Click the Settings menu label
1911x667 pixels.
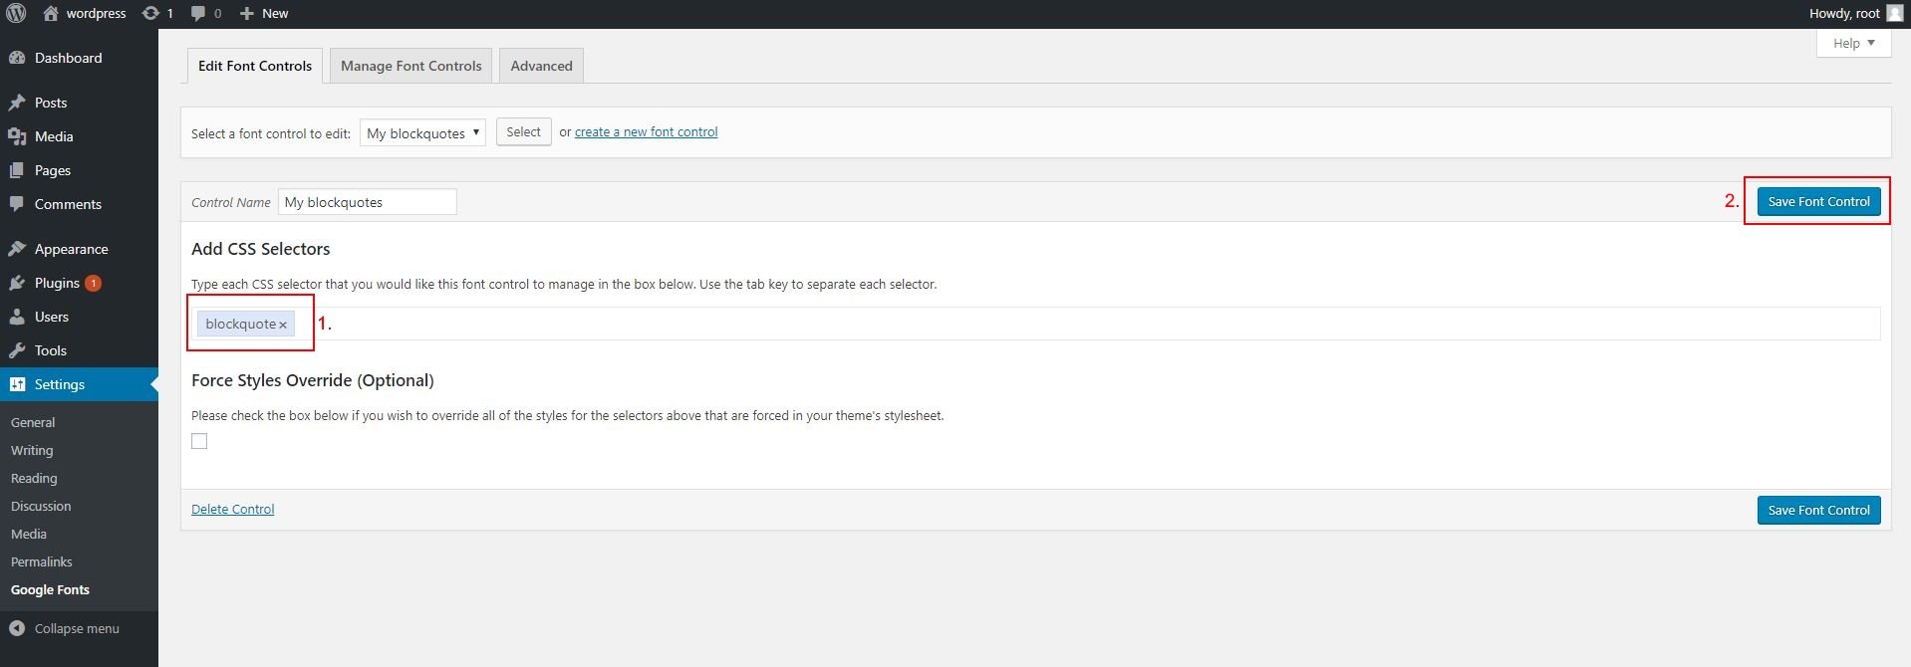pyautogui.click(x=60, y=384)
